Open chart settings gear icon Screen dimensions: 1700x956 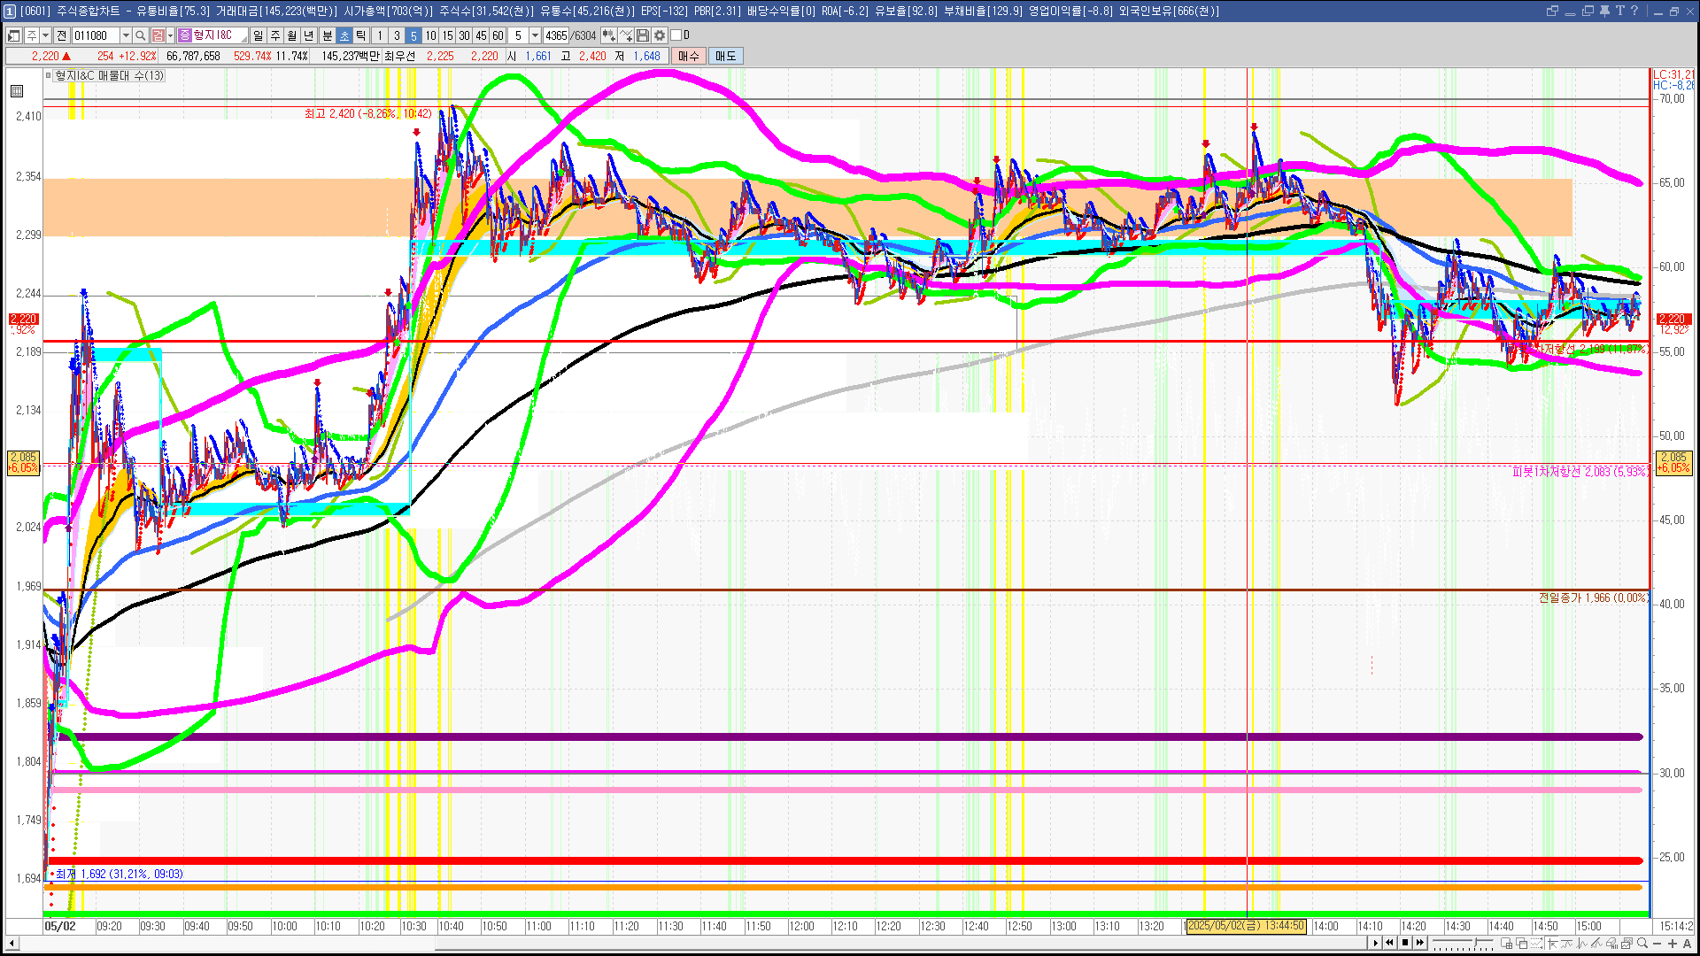660,35
